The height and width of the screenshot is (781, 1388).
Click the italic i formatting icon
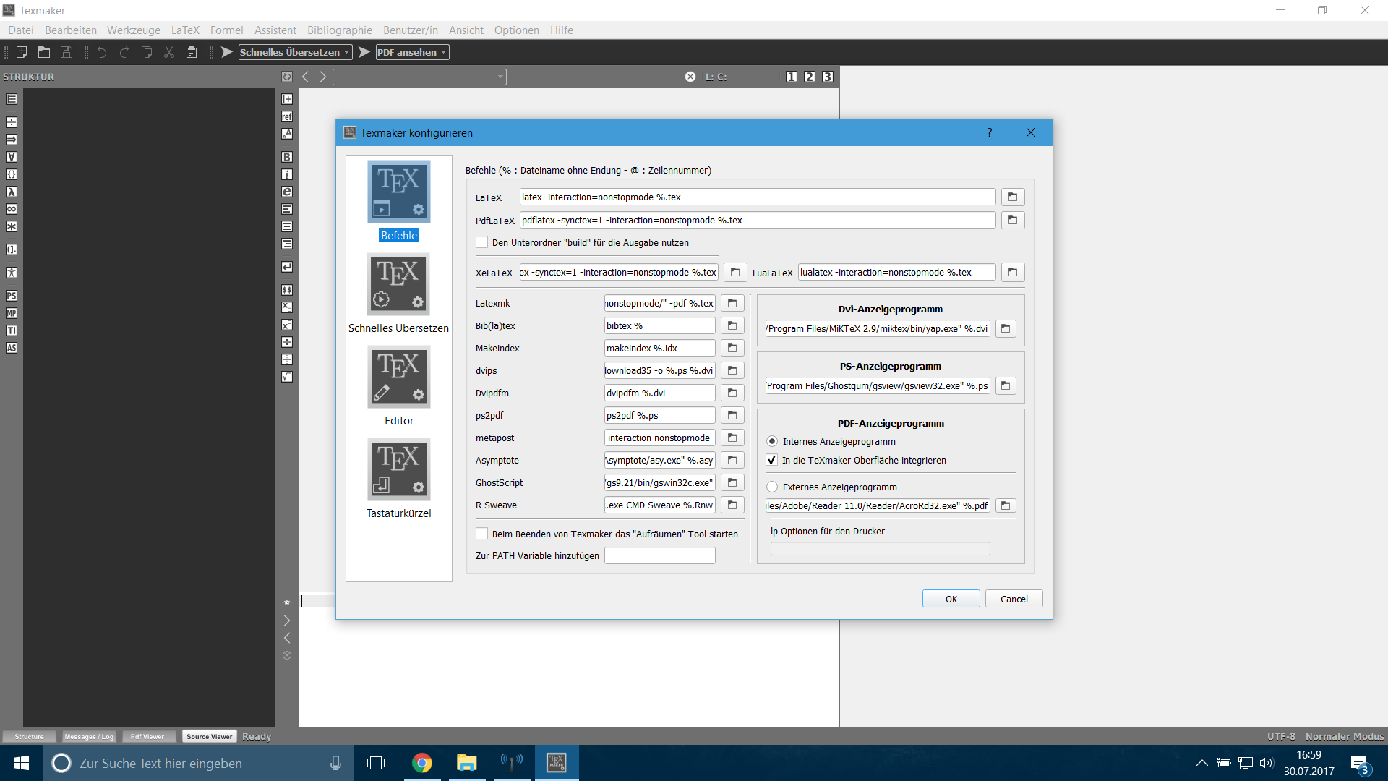point(287,174)
